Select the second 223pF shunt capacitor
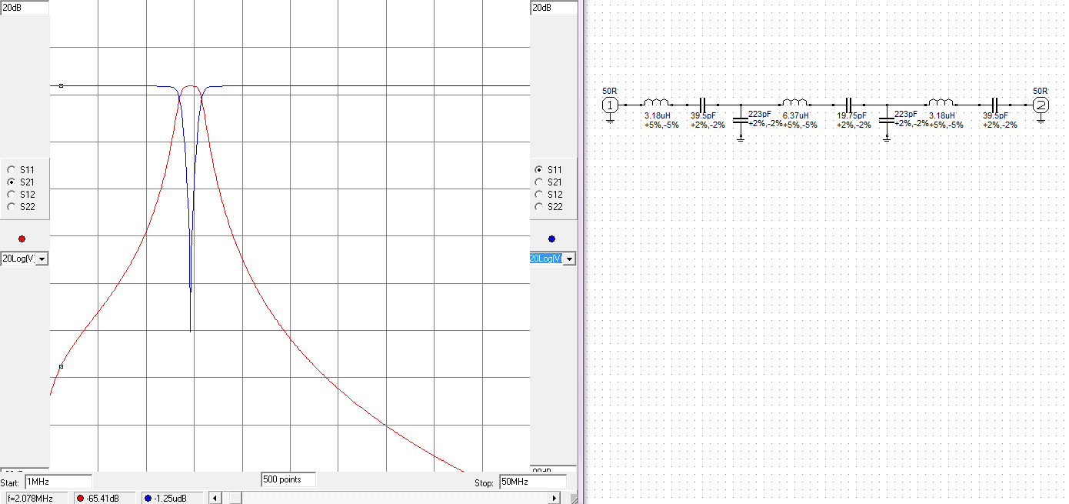Image resolution: width=1069 pixels, height=504 pixels. point(887,120)
